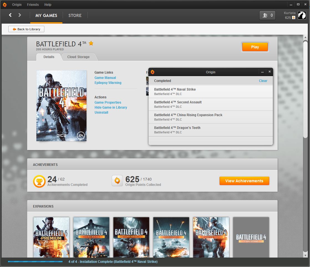This screenshot has height=267, width=310.
Task: Click the Origin Points badge icon
Action: point(117,181)
